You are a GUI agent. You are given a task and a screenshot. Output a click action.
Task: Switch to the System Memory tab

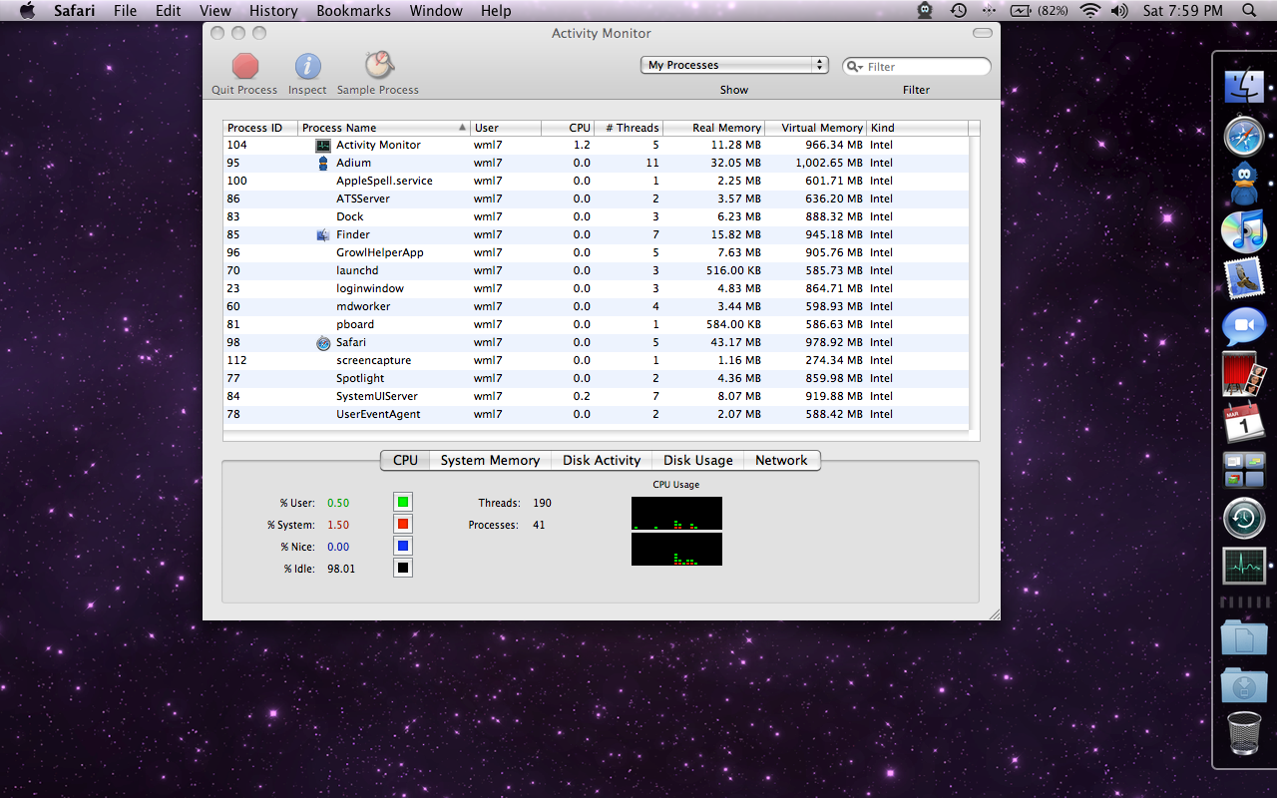(x=490, y=460)
